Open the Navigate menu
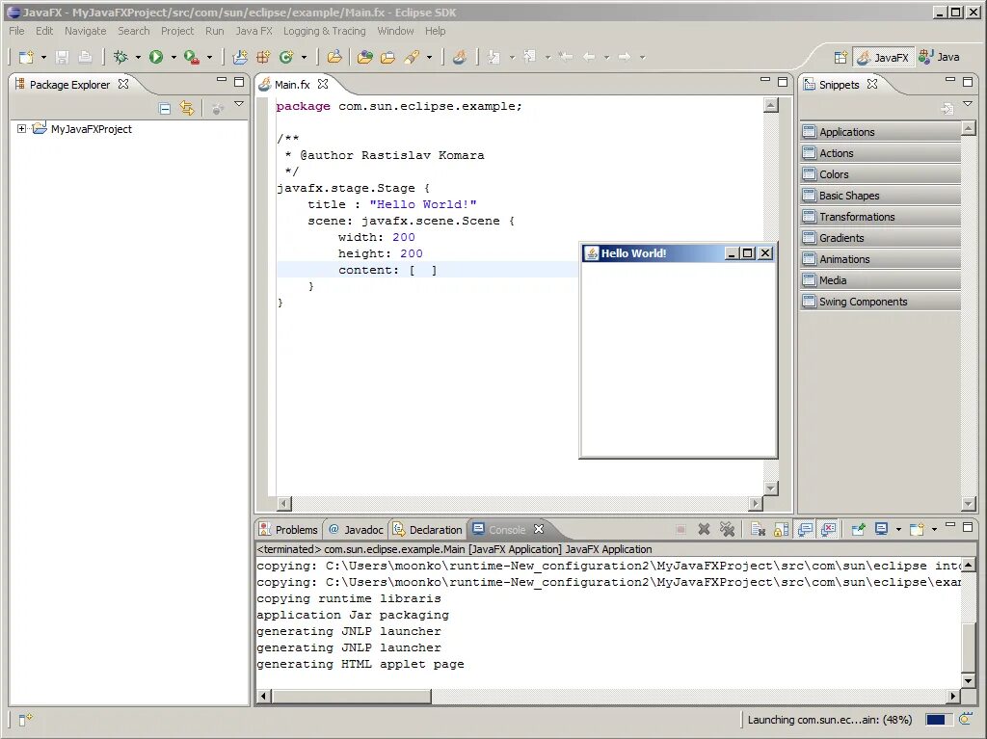The height and width of the screenshot is (739, 987). coord(85,31)
